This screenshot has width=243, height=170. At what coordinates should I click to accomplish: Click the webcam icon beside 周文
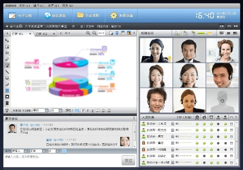tap(172, 136)
